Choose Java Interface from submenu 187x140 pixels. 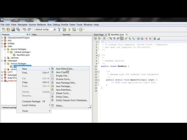(70, 90)
